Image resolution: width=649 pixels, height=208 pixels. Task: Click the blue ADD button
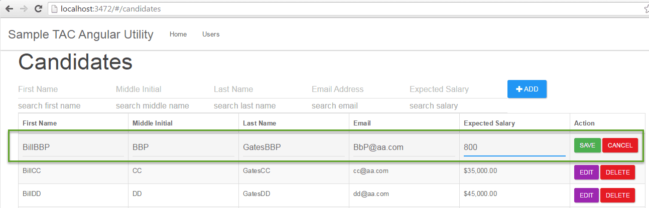(527, 89)
